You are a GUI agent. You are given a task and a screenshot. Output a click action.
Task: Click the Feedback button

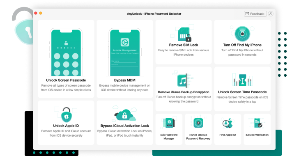coord(255,14)
